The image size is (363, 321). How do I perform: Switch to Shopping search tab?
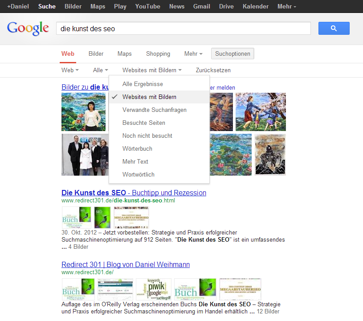158,54
